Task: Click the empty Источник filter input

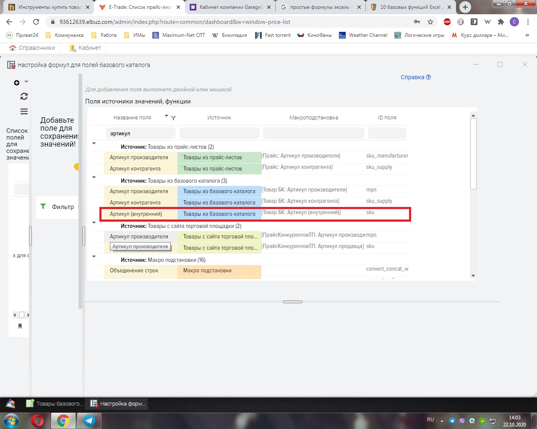Action: click(219, 133)
